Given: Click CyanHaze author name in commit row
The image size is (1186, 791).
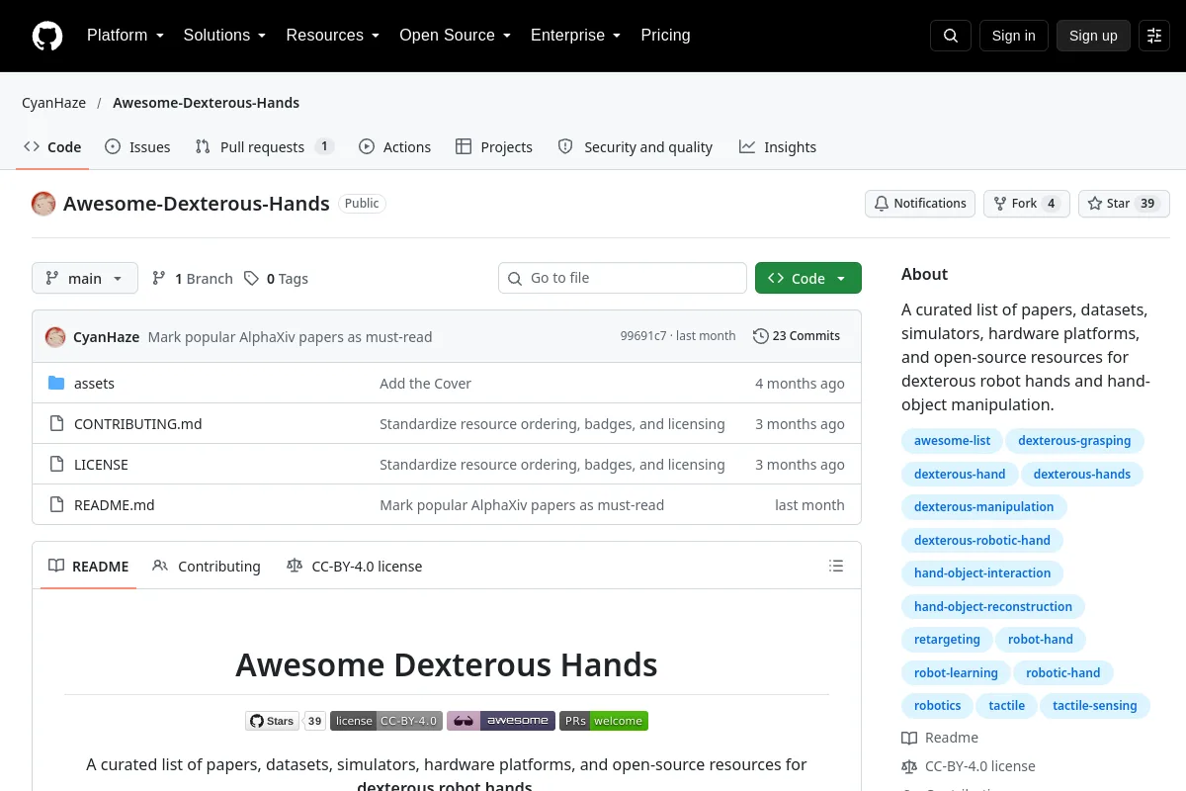Looking at the screenshot, I should [106, 337].
